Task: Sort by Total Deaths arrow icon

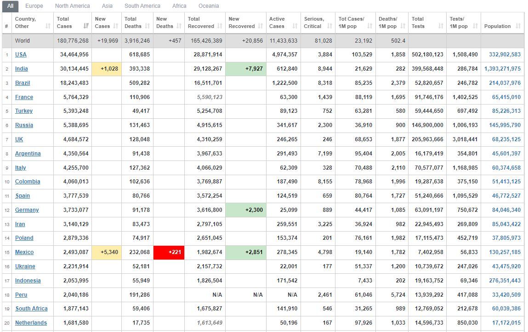Action: coord(148,26)
